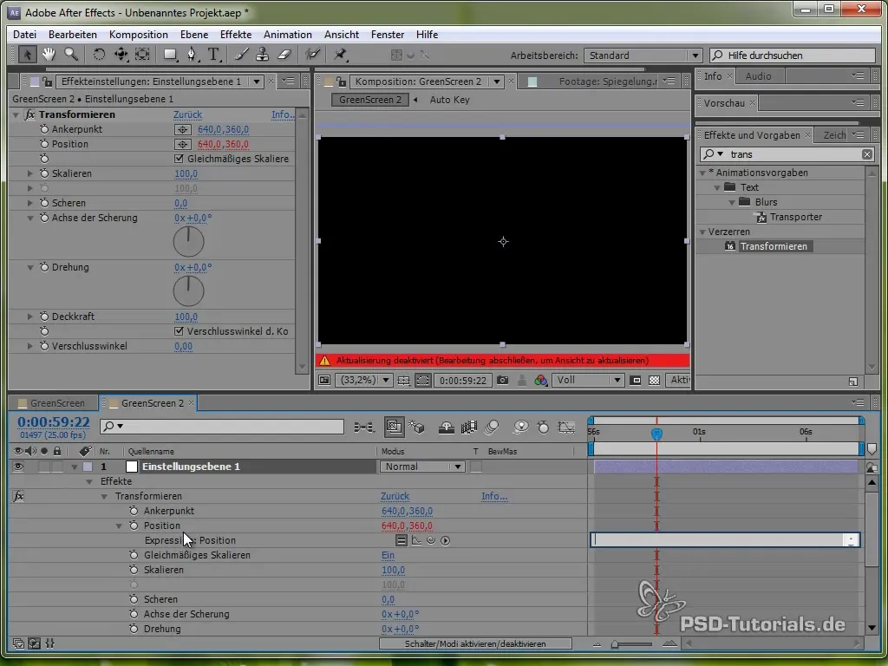Image resolution: width=888 pixels, height=666 pixels.
Task: Open the expression language menu arrow
Action: coord(446,540)
